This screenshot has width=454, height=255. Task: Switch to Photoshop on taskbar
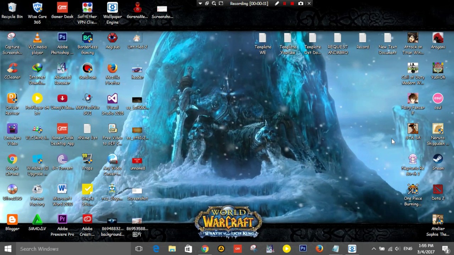pos(303,249)
